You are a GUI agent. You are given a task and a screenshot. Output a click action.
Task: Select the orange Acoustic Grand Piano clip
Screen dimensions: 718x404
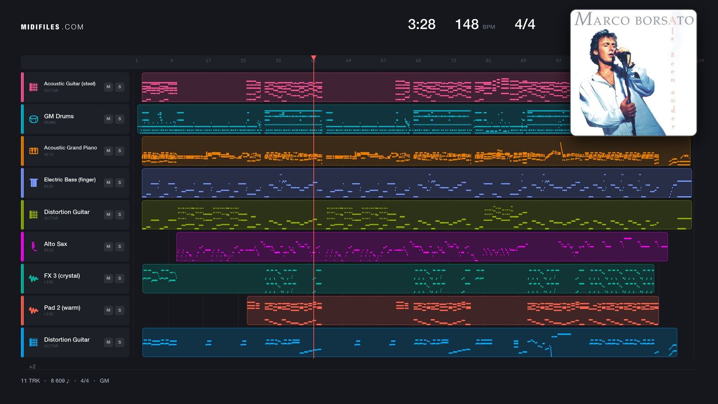click(x=416, y=151)
